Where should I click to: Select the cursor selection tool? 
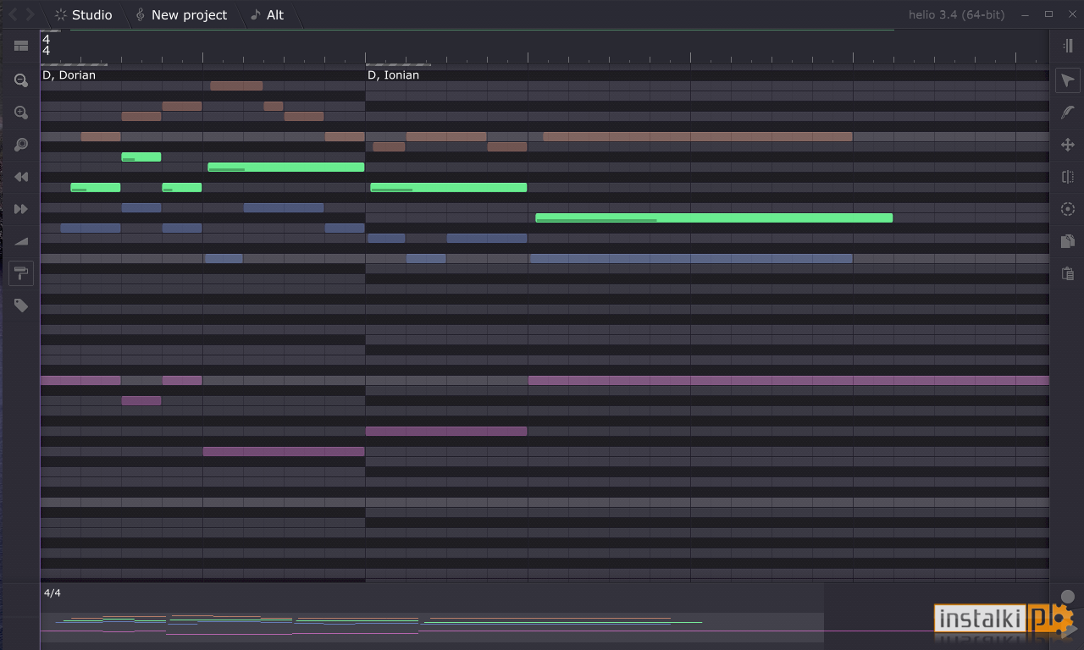1067,80
